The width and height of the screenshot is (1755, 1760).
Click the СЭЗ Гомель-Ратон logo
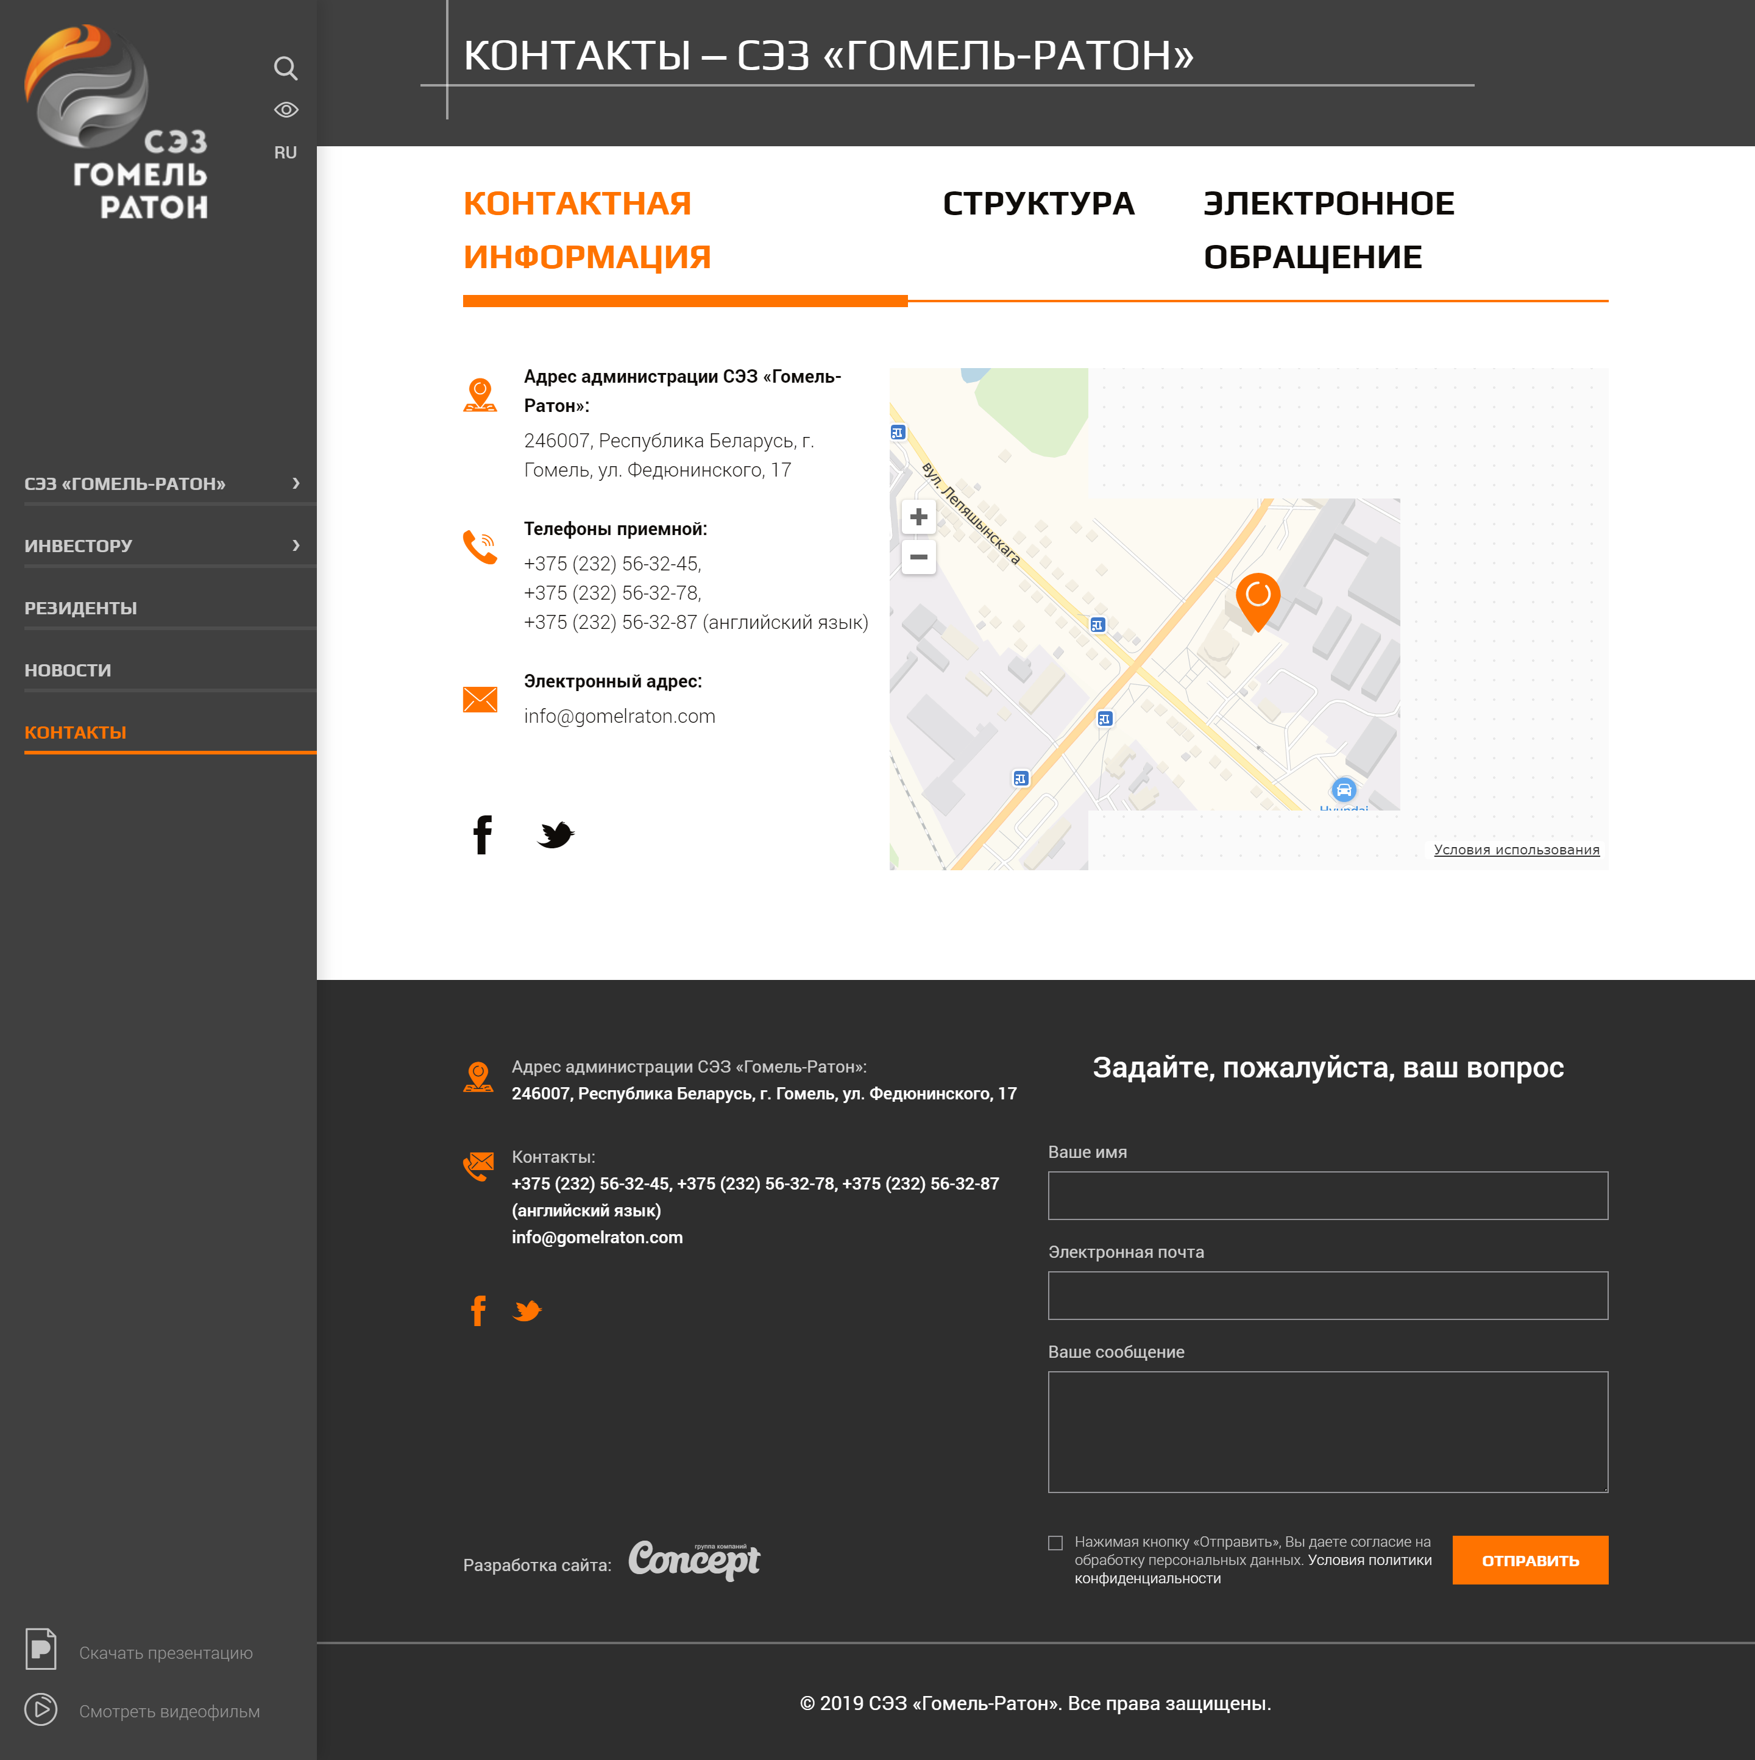pyautogui.click(x=116, y=122)
